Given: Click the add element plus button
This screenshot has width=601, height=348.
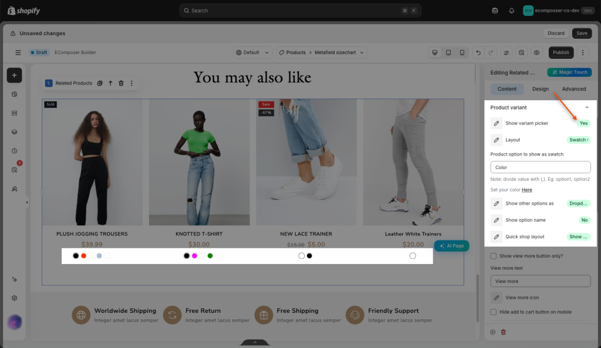Looking at the screenshot, I should pyautogui.click(x=14, y=76).
